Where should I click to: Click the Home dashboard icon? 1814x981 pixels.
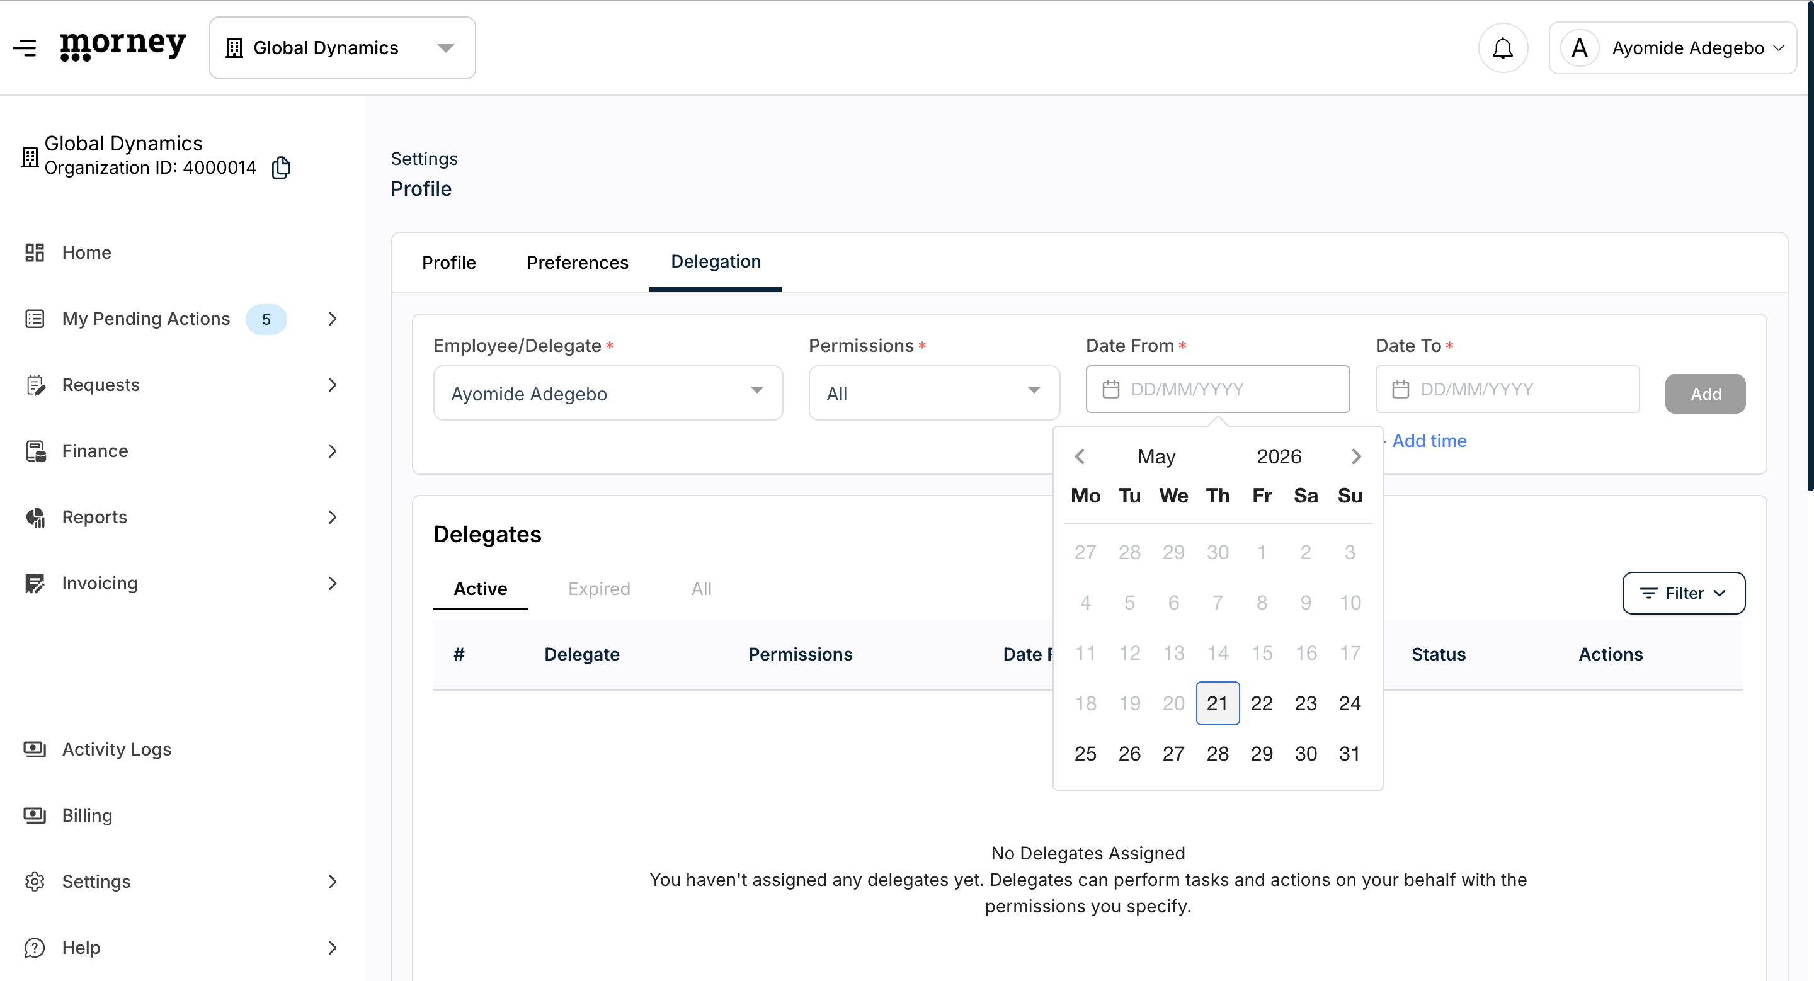click(35, 252)
